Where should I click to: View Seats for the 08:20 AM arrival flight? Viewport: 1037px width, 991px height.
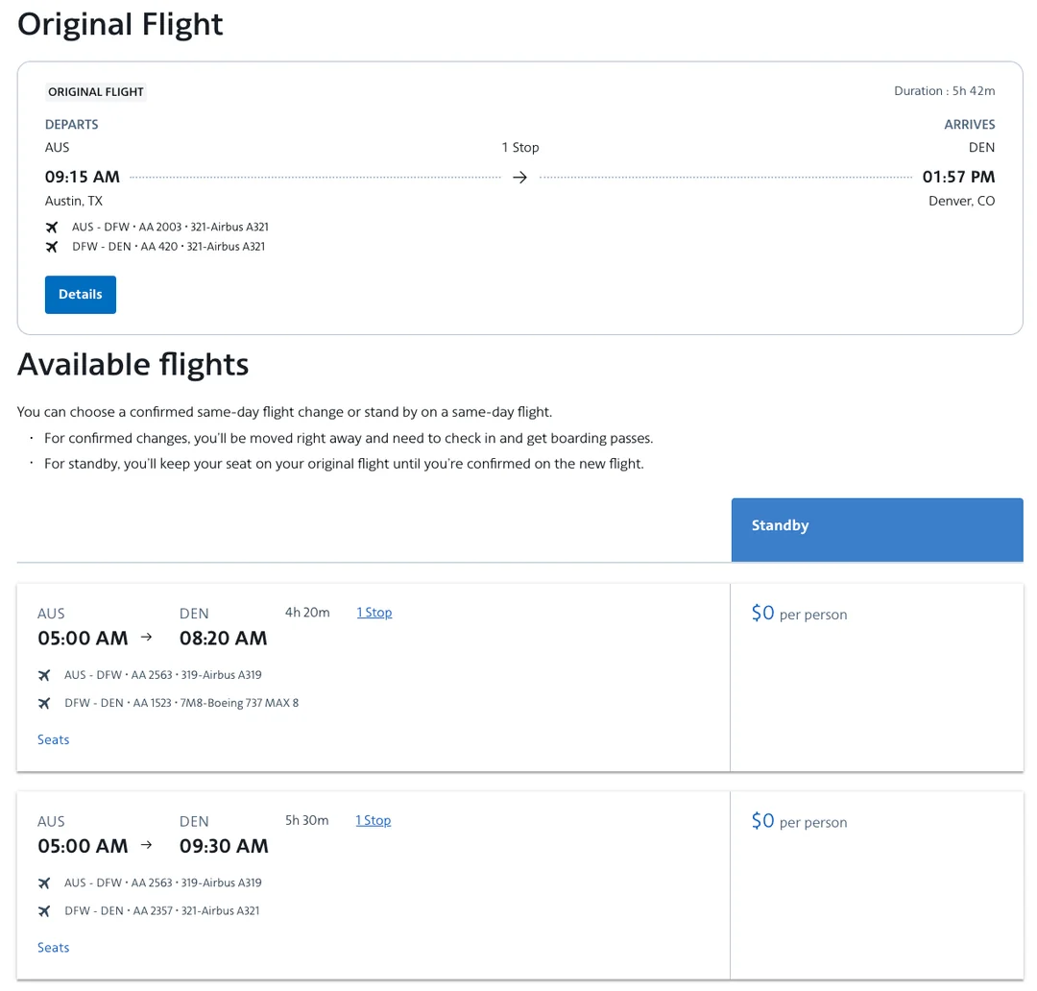(x=54, y=739)
